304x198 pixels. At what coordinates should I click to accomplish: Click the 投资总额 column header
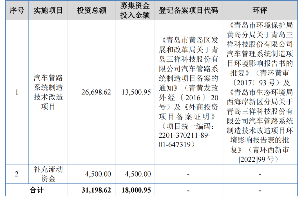tap(91, 10)
